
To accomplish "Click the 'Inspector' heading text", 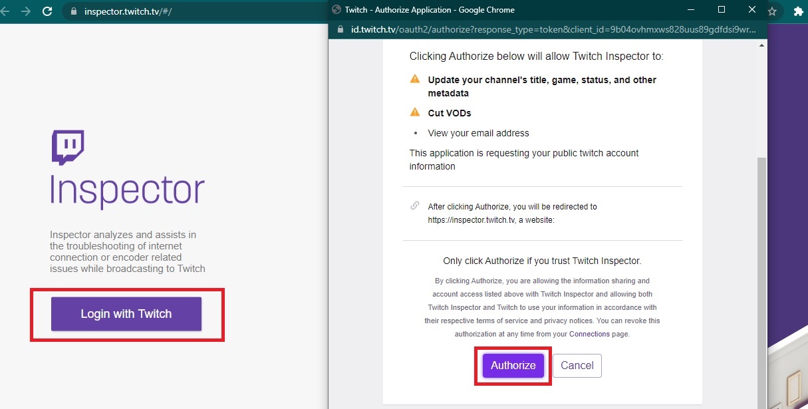I will pyautogui.click(x=128, y=191).
